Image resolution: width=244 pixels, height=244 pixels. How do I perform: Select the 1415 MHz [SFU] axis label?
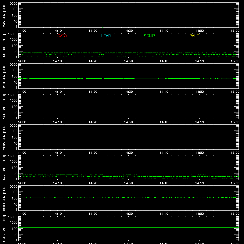click(4, 106)
